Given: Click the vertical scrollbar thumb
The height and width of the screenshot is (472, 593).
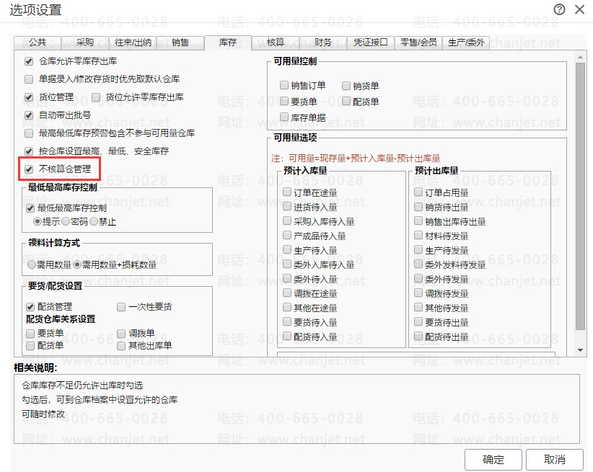Looking at the screenshot, I should [580, 196].
